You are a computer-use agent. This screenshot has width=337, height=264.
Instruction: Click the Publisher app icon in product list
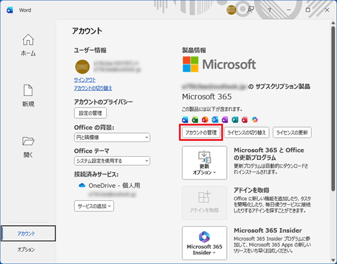[x=235, y=119]
